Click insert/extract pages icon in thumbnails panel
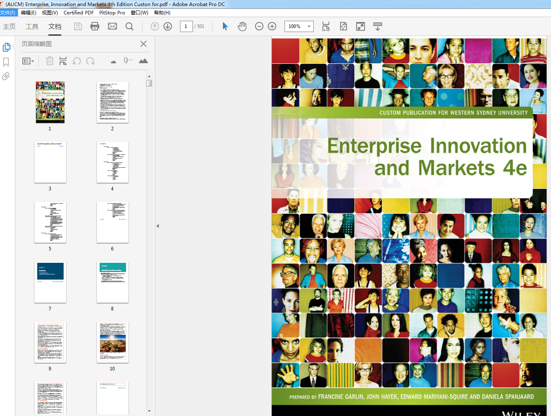 tap(63, 61)
